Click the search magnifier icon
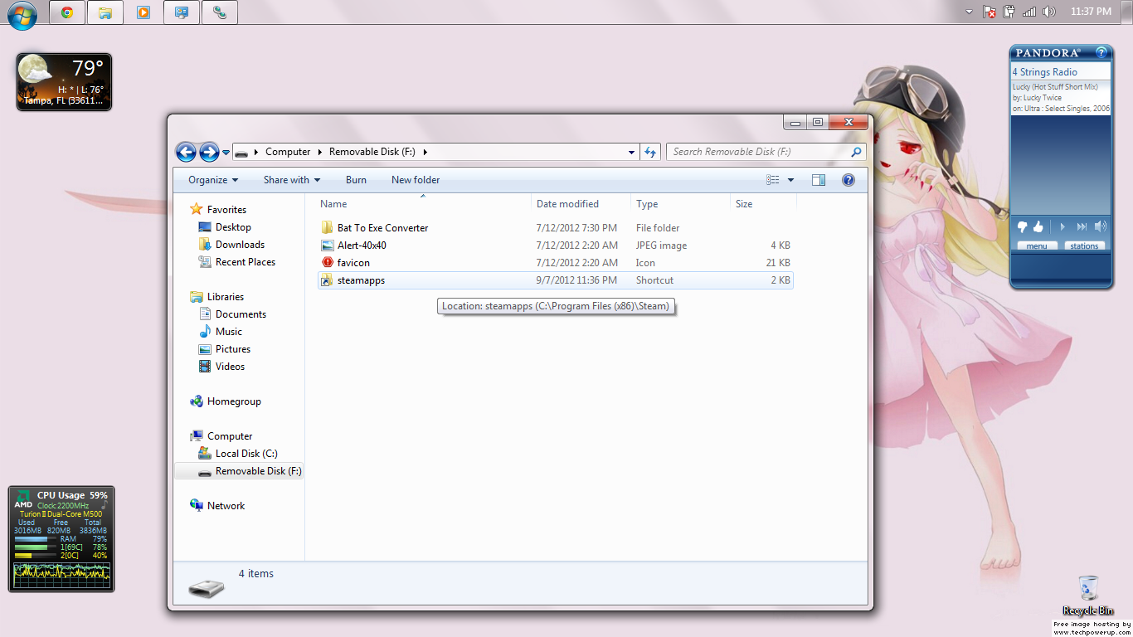This screenshot has height=637, width=1133. coord(856,152)
